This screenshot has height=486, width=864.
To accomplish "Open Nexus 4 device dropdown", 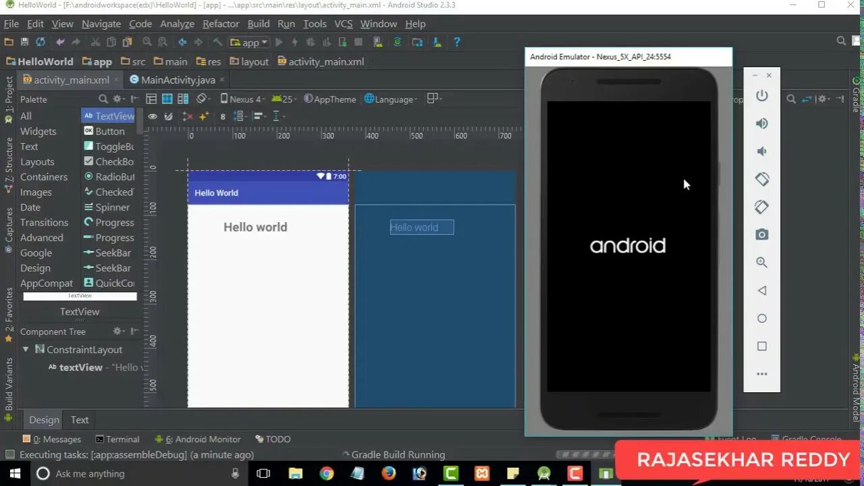I will pos(242,99).
